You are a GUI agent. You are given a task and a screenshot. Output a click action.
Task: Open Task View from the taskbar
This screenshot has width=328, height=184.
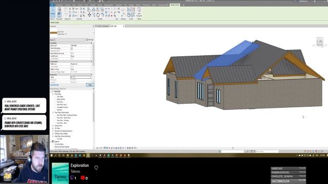[x=64, y=155]
